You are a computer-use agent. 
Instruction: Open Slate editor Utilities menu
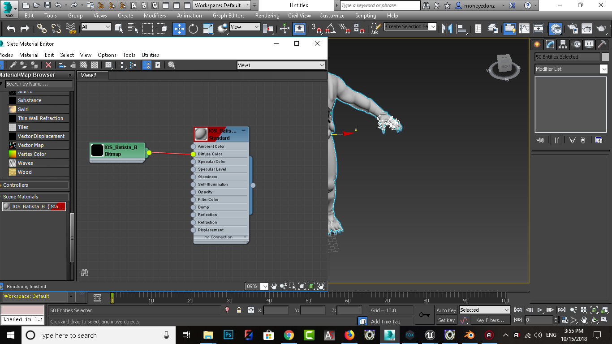pos(150,55)
